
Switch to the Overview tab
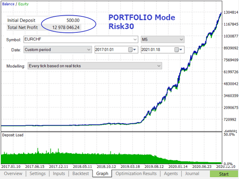tap(13, 174)
